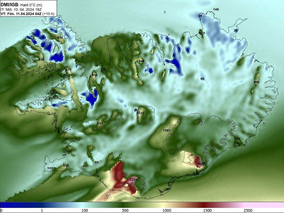The image size is (284, 213).
Task: Click the map value 594
Action: 237,139
